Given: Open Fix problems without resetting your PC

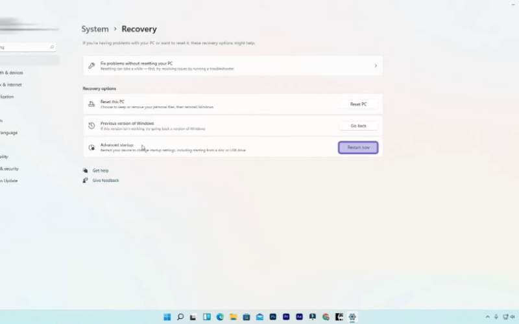Looking at the screenshot, I should pos(233,66).
